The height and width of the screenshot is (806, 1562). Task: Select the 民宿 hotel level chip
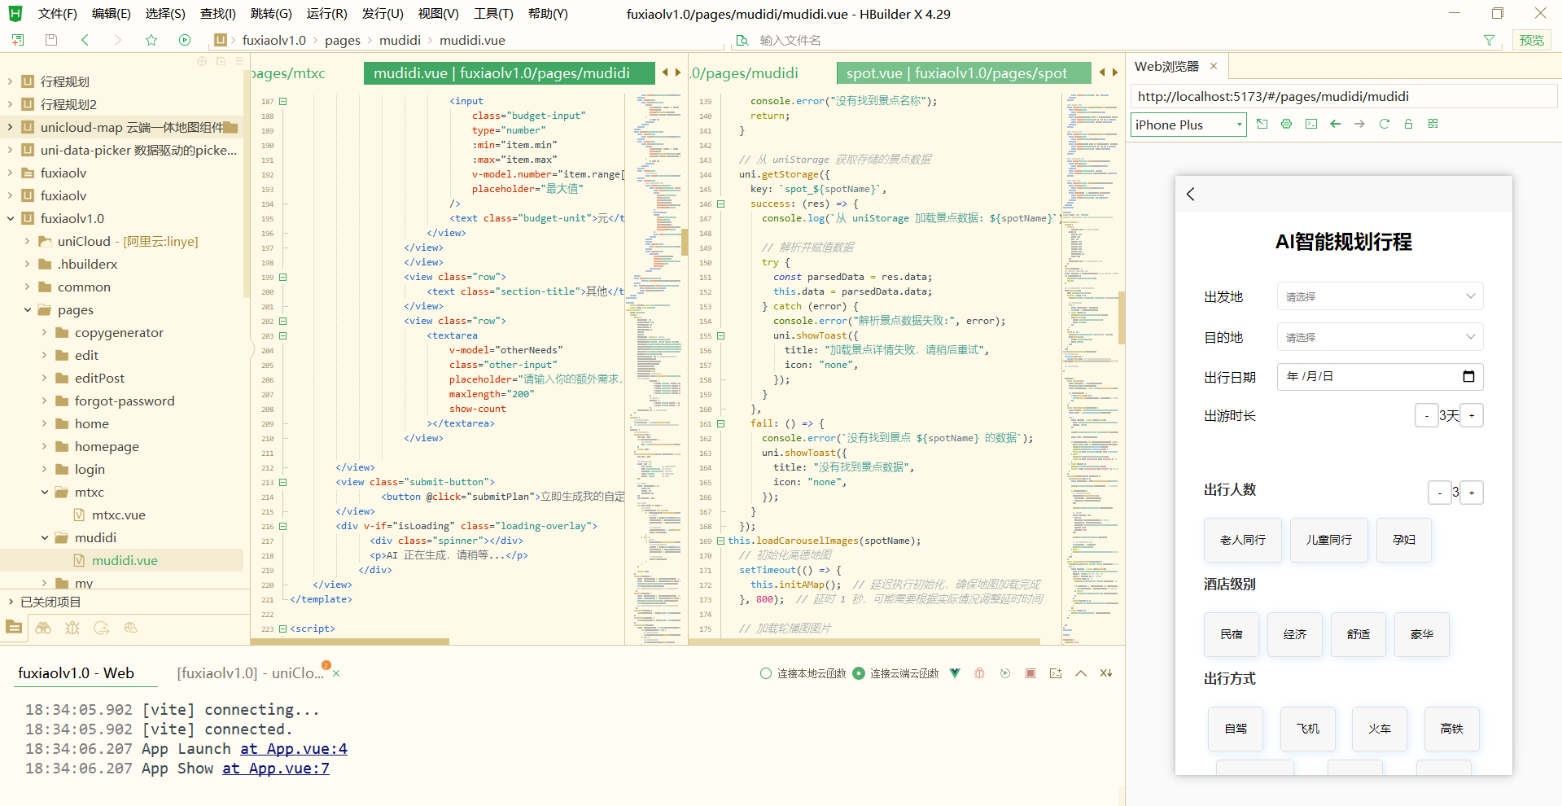tap(1232, 634)
